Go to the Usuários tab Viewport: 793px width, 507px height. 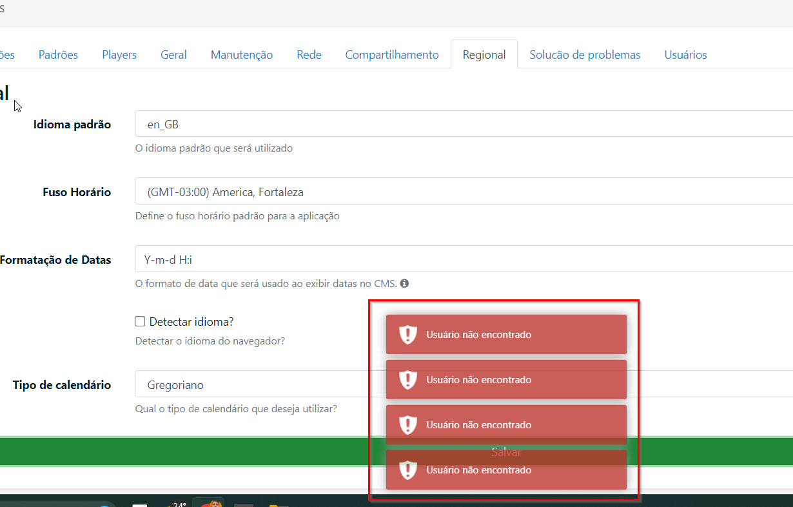tap(685, 55)
